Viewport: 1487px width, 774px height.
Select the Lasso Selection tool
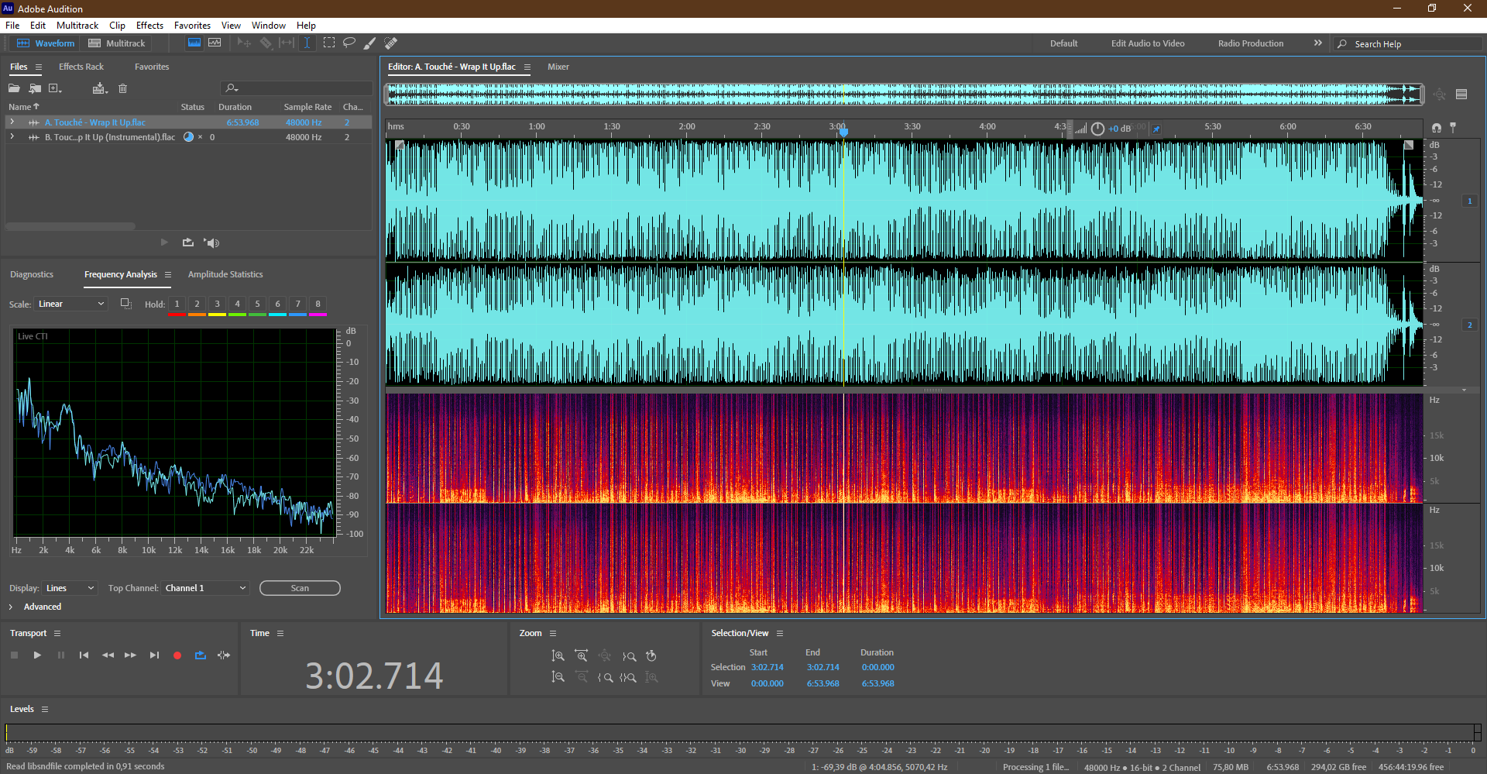pyautogui.click(x=349, y=43)
